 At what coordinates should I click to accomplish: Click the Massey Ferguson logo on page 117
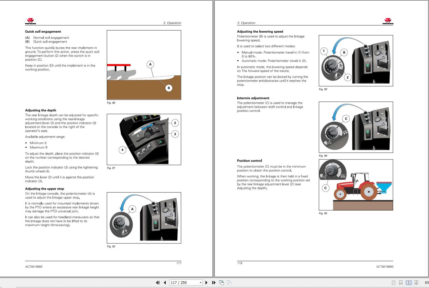tap(30, 21)
